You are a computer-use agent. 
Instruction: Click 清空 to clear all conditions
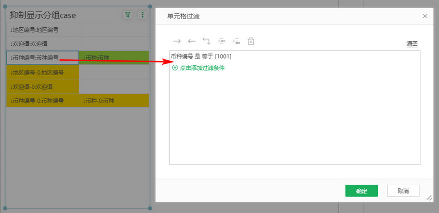pyautogui.click(x=412, y=44)
